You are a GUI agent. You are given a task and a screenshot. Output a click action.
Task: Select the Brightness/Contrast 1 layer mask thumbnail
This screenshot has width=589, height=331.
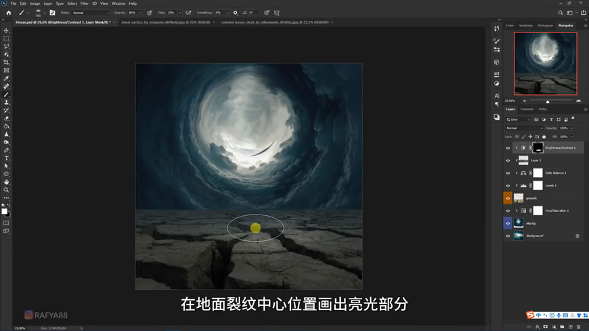(x=538, y=148)
